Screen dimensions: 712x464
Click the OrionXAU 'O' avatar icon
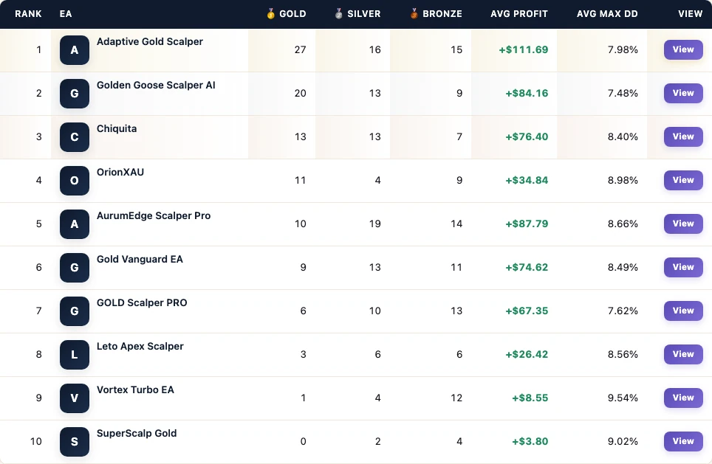click(75, 181)
